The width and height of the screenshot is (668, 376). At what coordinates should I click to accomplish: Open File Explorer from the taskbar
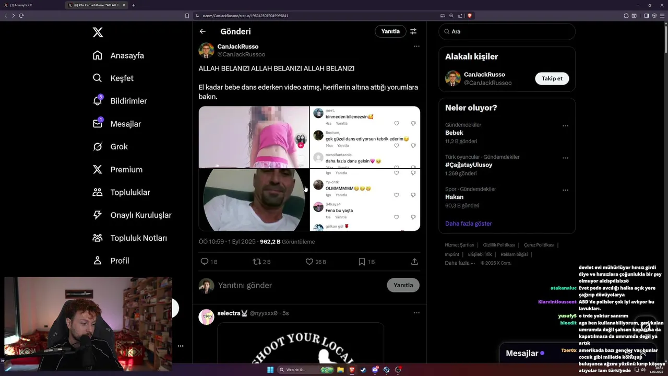pos(340,370)
